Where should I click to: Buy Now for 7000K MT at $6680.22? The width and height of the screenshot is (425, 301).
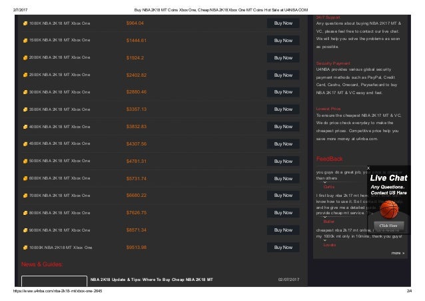(283, 196)
